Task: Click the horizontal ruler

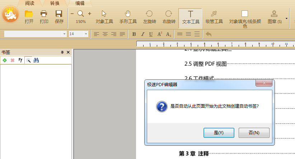Action: (x=216, y=44)
